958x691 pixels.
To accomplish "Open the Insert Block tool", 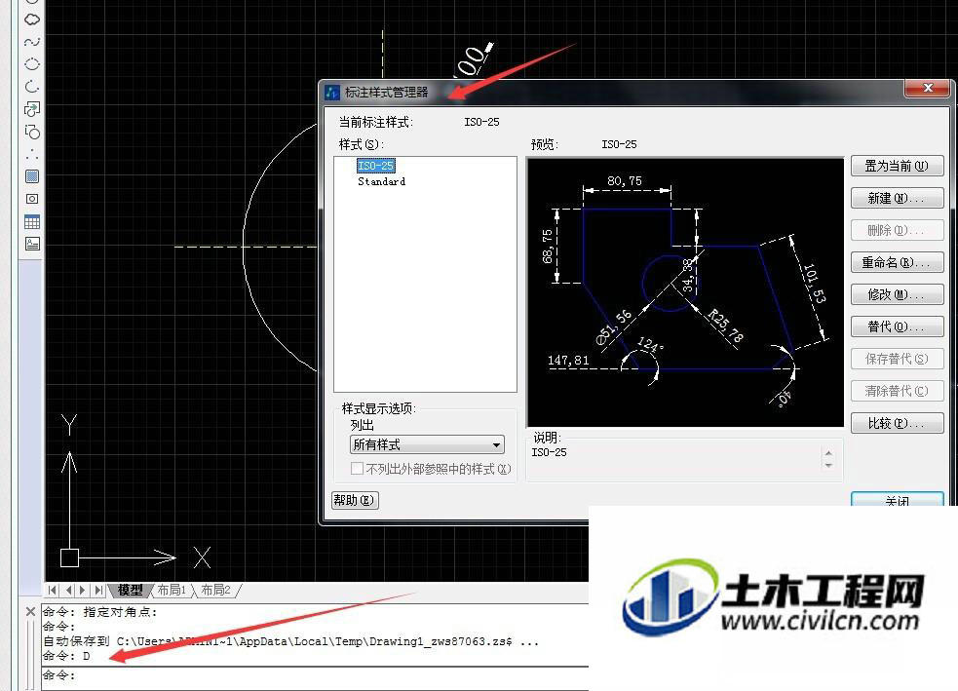I will 32,109.
